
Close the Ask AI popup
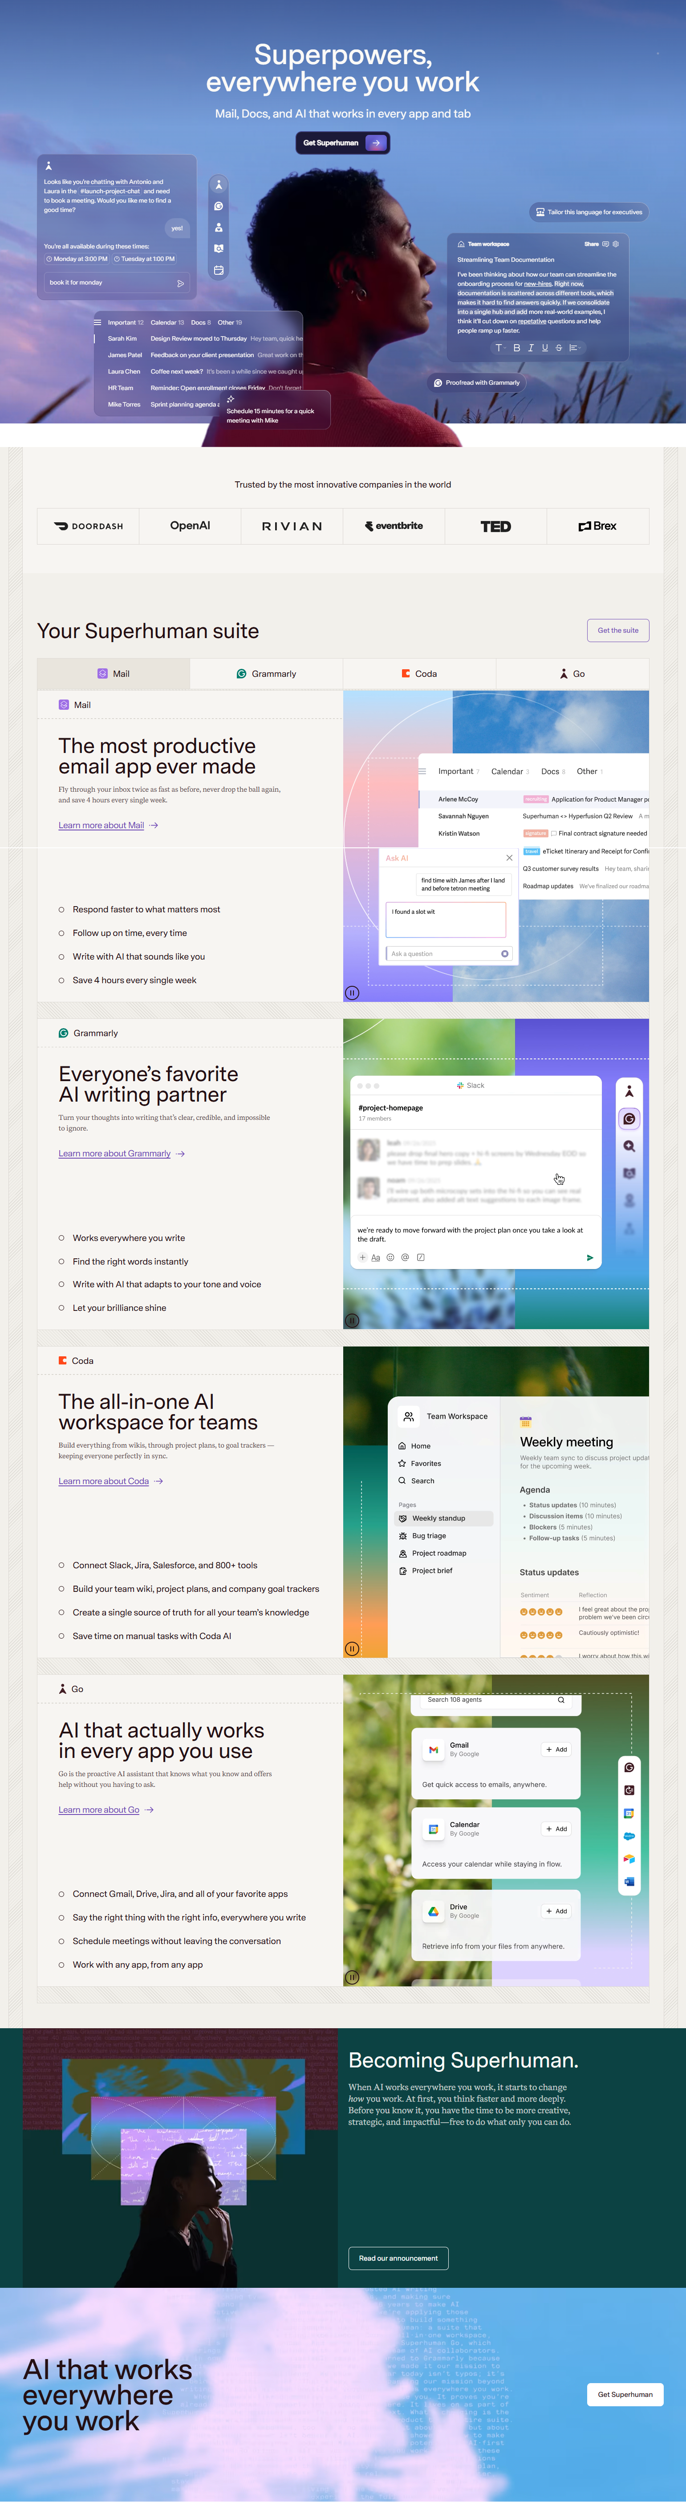point(509,858)
